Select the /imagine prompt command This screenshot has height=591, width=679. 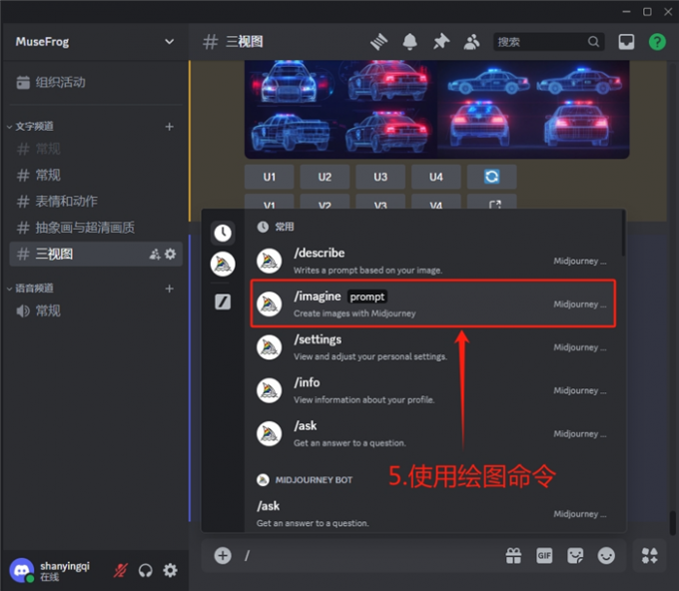pos(433,303)
